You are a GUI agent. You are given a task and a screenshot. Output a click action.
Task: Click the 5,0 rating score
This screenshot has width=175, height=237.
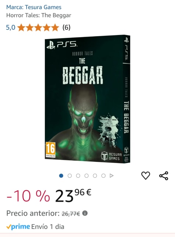point(11,28)
